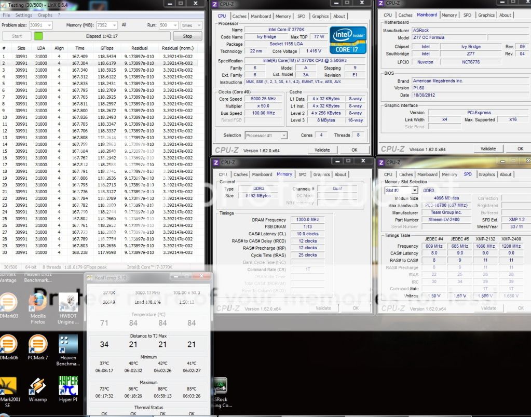Viewport: 531px width, 417px height.
Task: Sort results by the GFlops column header
Action: pyautogui.click(x=107, y=48)
